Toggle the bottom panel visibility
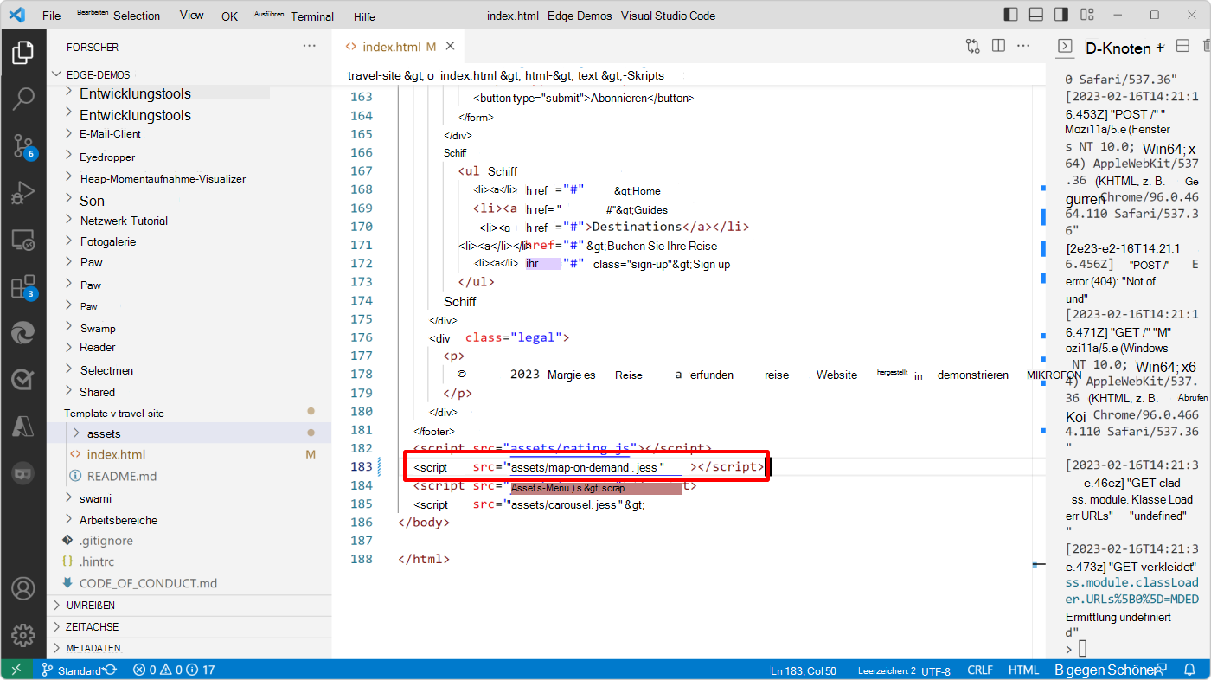 [x=1035, y=15]
